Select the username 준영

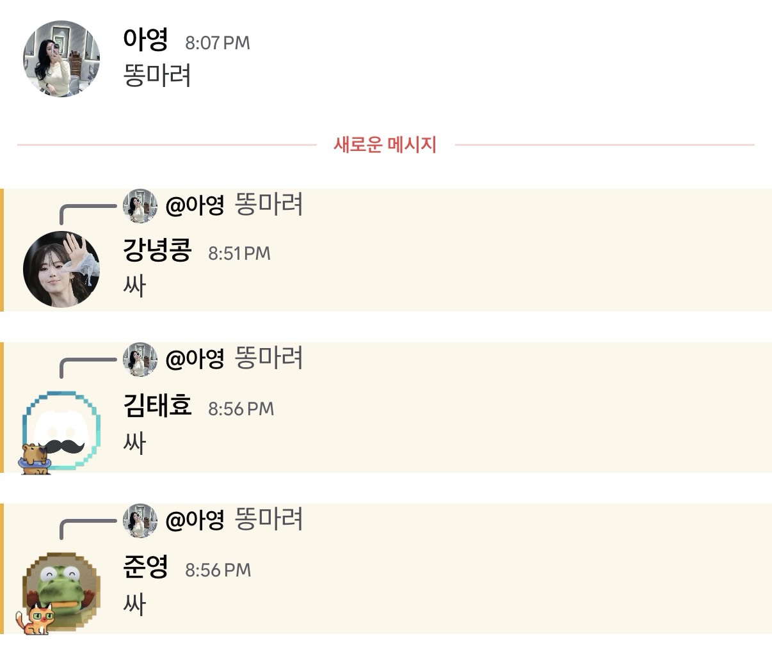click(x=146, y=567)
